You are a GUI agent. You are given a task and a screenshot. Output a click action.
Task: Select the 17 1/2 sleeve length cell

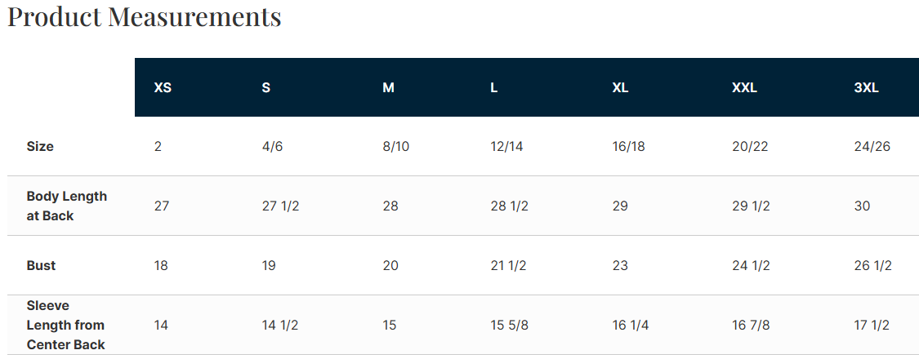pyautogui.click(x=872, y=326)
